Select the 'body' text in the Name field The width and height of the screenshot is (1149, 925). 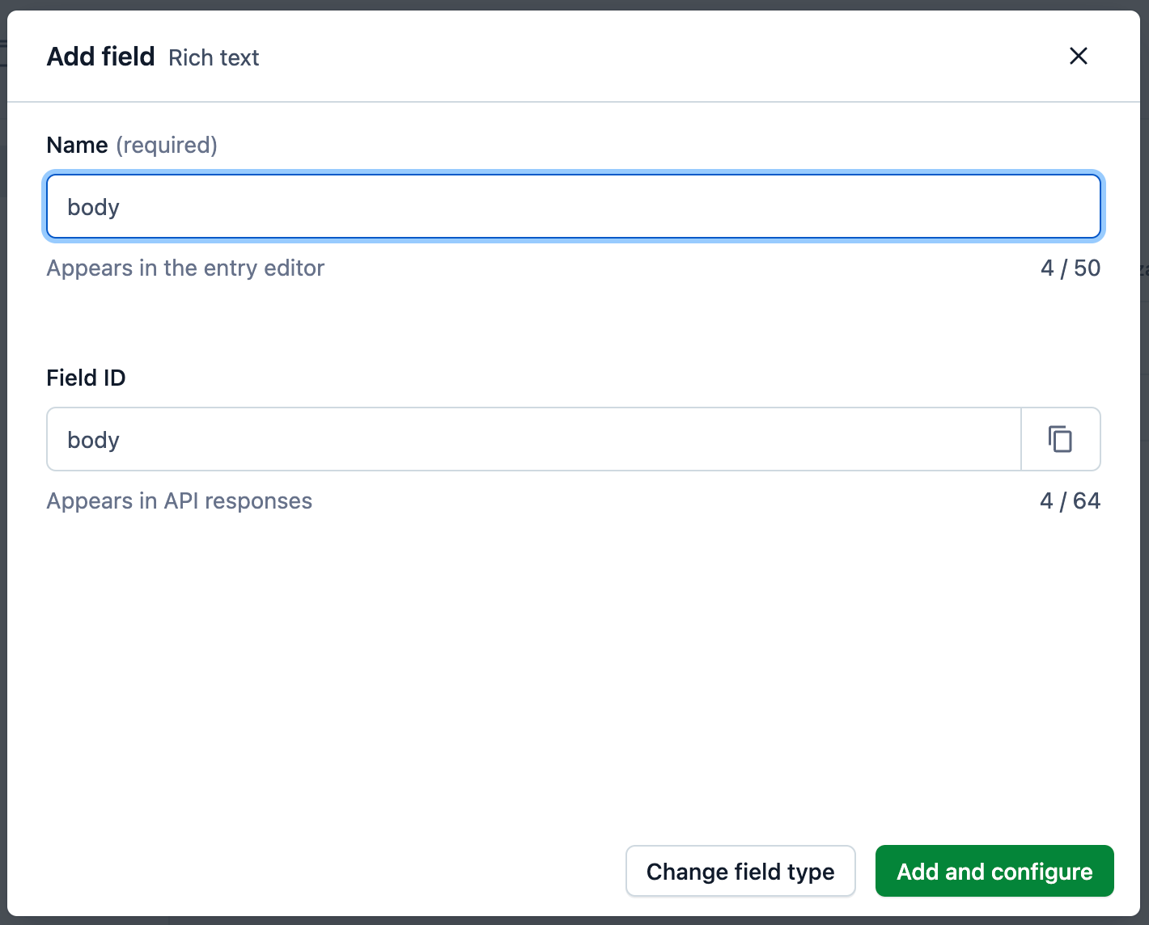click(93, 206)
